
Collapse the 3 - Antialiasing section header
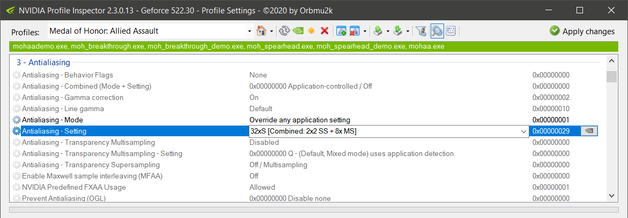click(43, 63)
